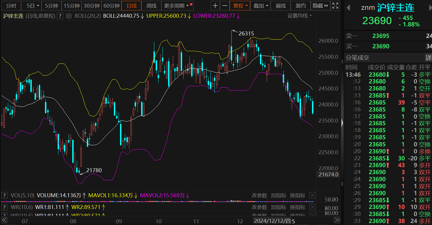
Task: Click 换指标 in the VOL panel
Action: [298, 196]
